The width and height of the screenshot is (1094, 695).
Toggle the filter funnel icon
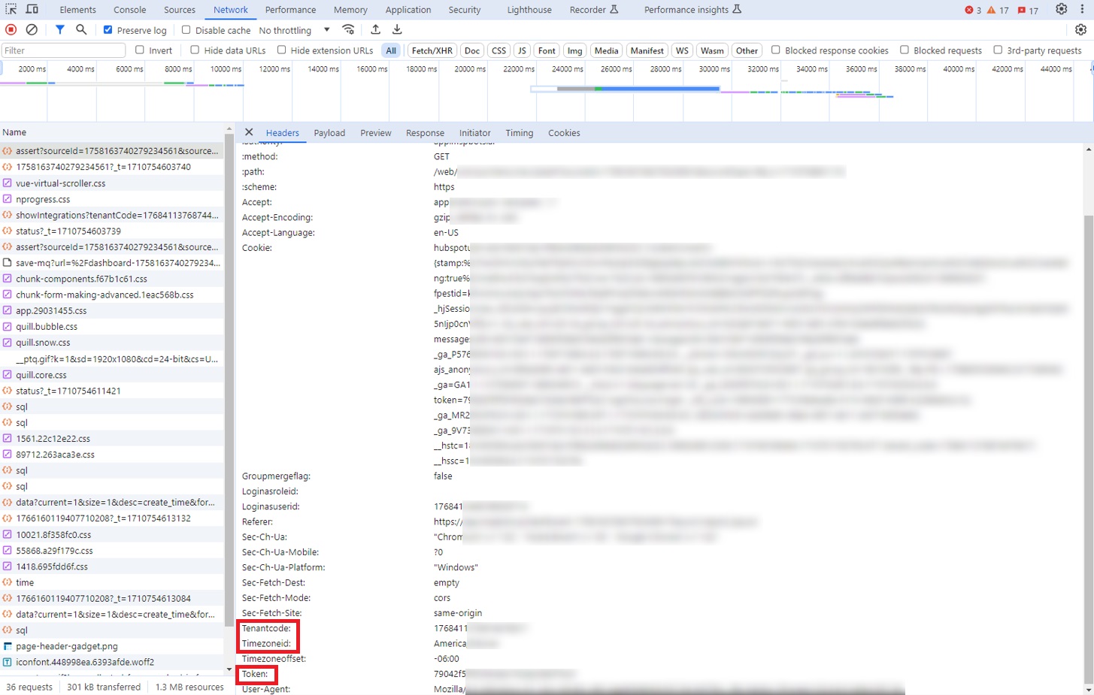pyautogui.click(x=59, y=30)
